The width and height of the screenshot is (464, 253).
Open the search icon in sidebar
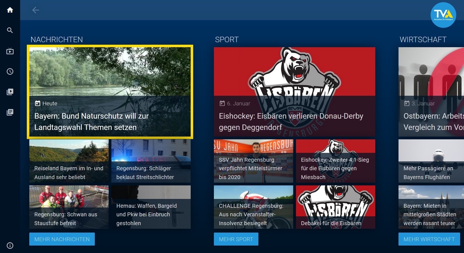pyautogui.click(x=10, y=30)
